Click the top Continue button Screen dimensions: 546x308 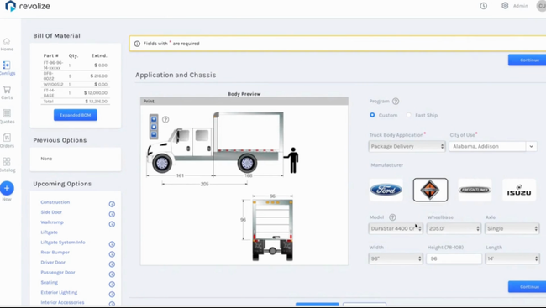[528, 60]
